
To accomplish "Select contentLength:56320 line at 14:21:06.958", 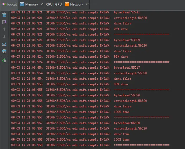I will point(79,128).
